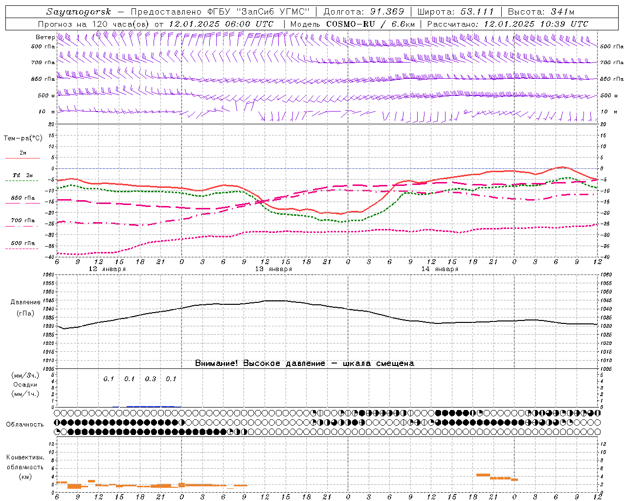This screenshot has width=626, height=501.
Task: Click the precipitation value 0.3
Action: point(151,379)
